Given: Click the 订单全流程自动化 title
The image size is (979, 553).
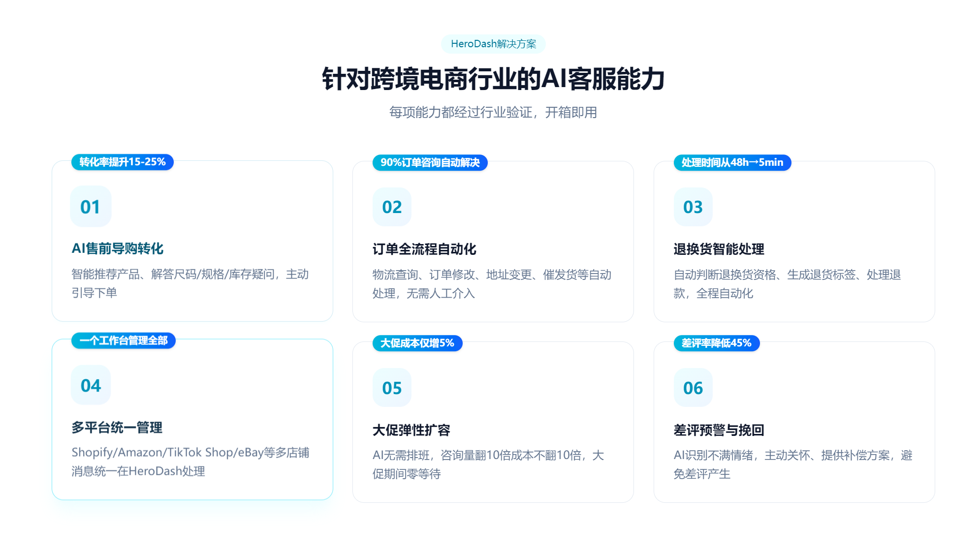Looking at the screenshot, I should click(x=424, y=249).
